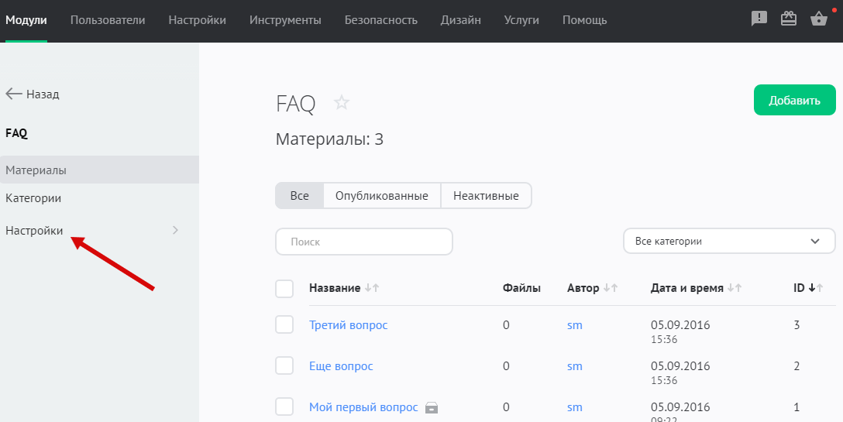
Task: Select Категории in the sidebar
Action: point(33,198)
